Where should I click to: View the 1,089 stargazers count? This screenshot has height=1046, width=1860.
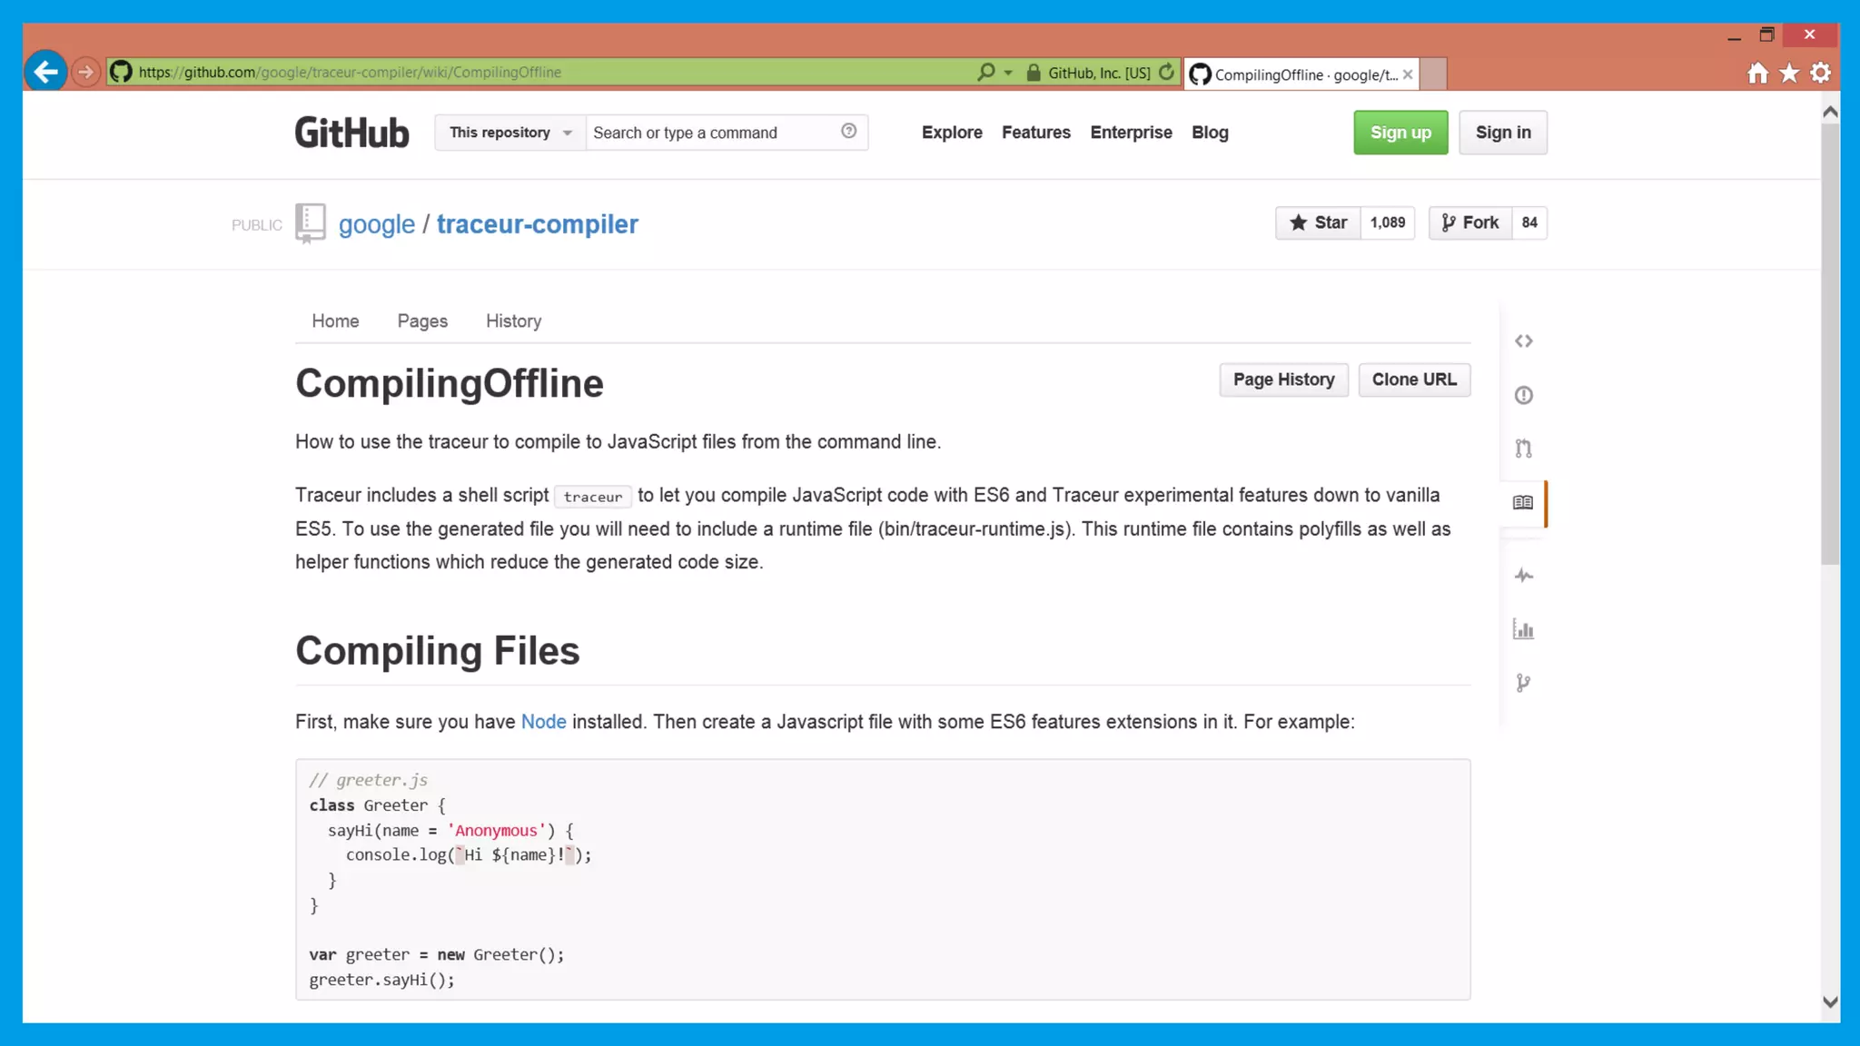click(x=1388, y=222)
